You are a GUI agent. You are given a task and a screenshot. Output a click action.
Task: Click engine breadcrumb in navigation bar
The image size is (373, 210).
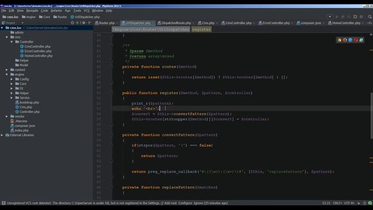pyautogui.click(x=29, y=17)
